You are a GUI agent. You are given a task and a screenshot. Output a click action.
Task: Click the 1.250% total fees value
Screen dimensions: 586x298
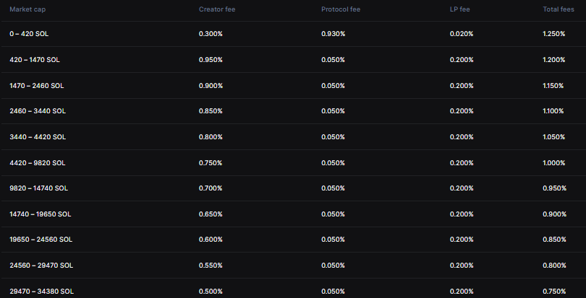[553, 34]
